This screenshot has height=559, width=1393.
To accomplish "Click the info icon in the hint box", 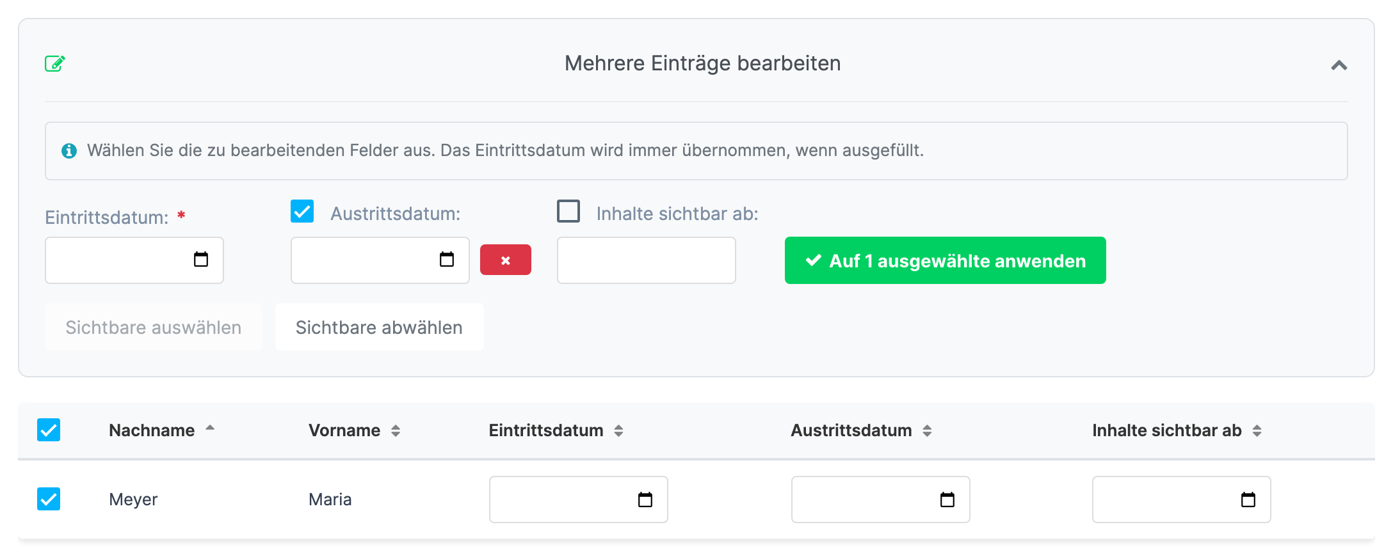I will coord(69,151).
